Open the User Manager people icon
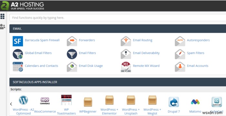 click(3, 27)
